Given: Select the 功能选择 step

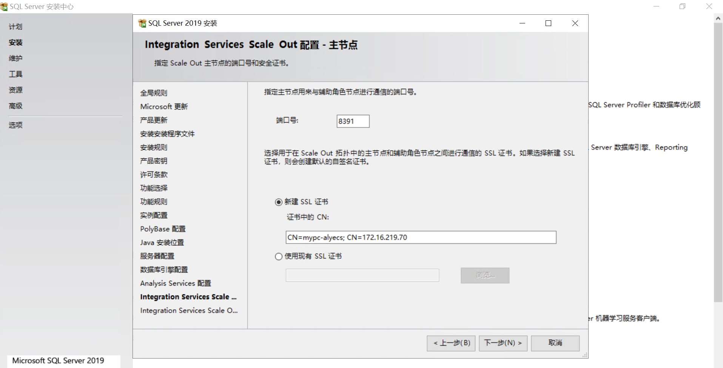Looking at the screenshot, I should click(154, 188).
